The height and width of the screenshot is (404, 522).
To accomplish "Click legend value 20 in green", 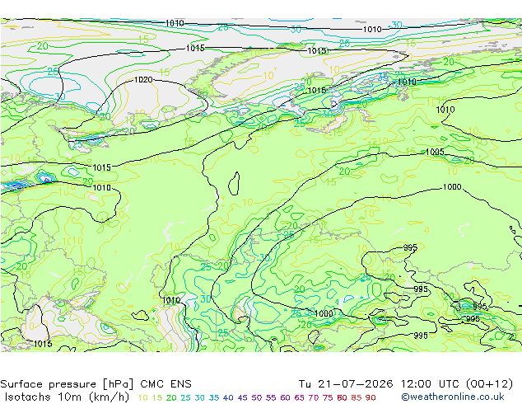I will click(171, 397).
